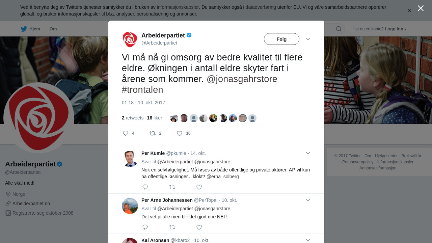Viewport: 432px width, 243px height.
Task: Retweet Per Kumle's reply
Action: pyautogui.click(x=172, y=187)
